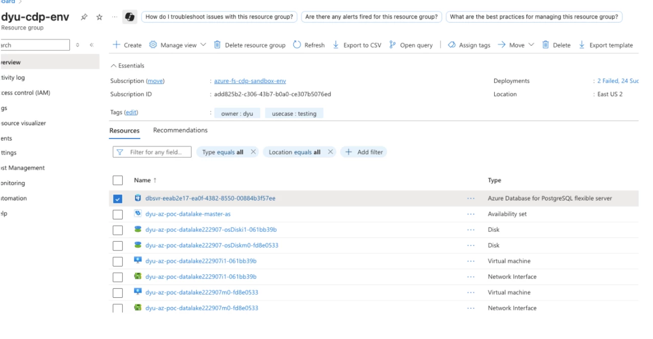The height and width of the screenshot is (339, 653).
Task: Check the 222907i1-061bb39b Network Interface checkbox
Action: pos(118,277)
